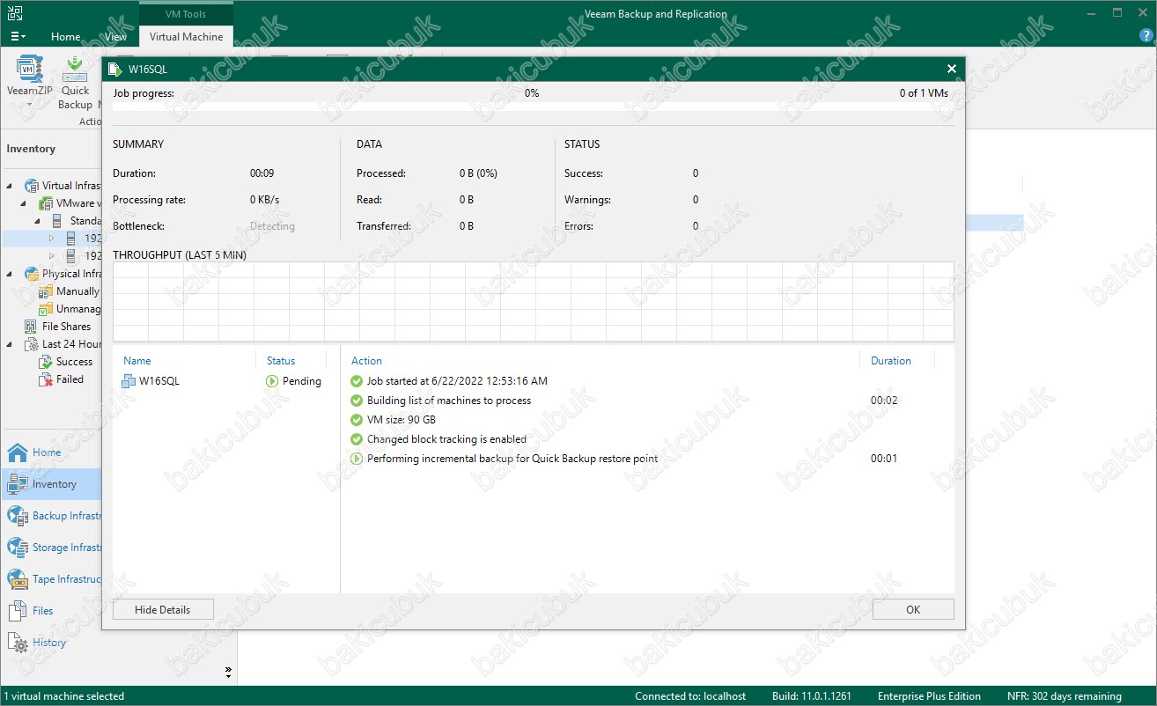Viewport: 1157px width, 706px height.
Task: Click the job progress bar
Action: point(533,107)
